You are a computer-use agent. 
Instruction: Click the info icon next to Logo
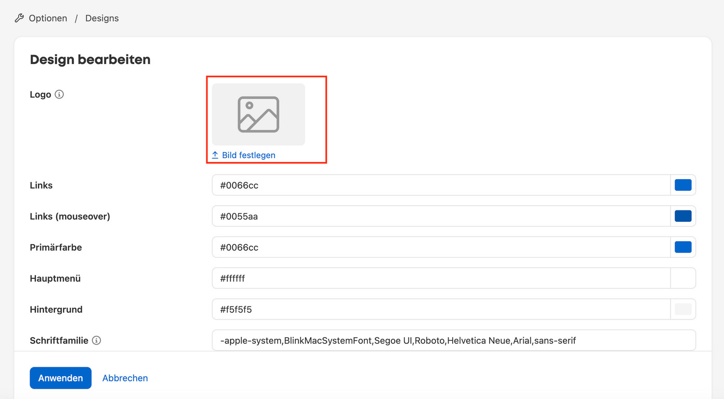click(59, 95)
